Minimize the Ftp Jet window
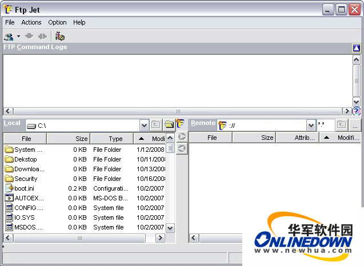This screenshot has width=364, height=266. 327,10
